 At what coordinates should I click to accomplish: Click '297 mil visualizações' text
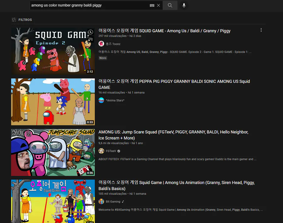(x=113, y=36)
